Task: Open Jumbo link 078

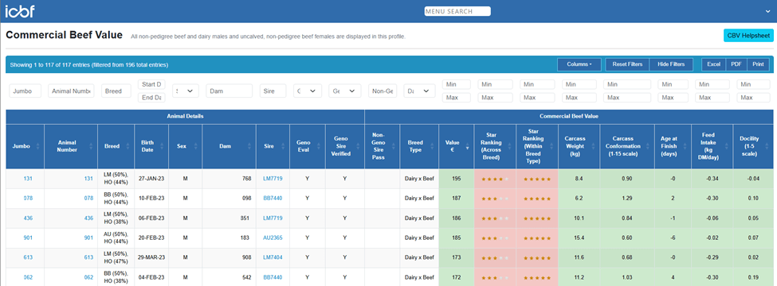Action: click(x=28, y=199)
